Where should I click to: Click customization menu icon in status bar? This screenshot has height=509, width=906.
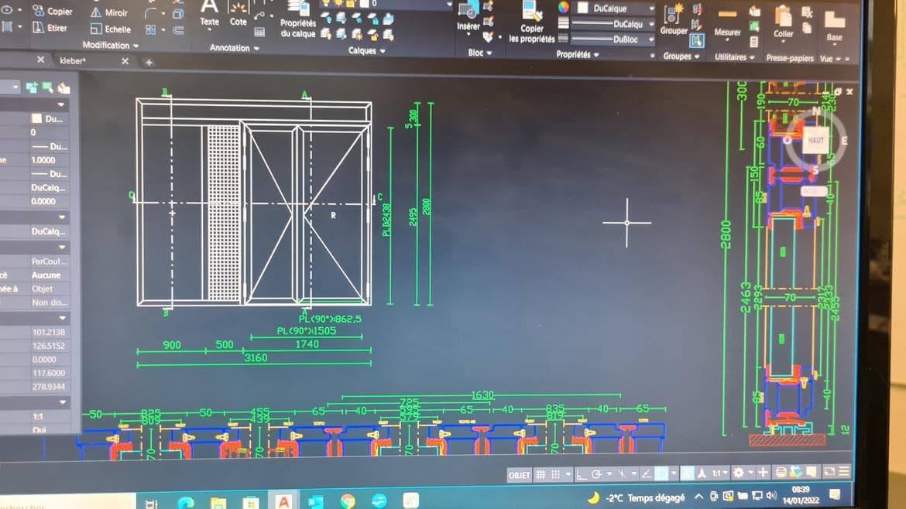(843, 472)
